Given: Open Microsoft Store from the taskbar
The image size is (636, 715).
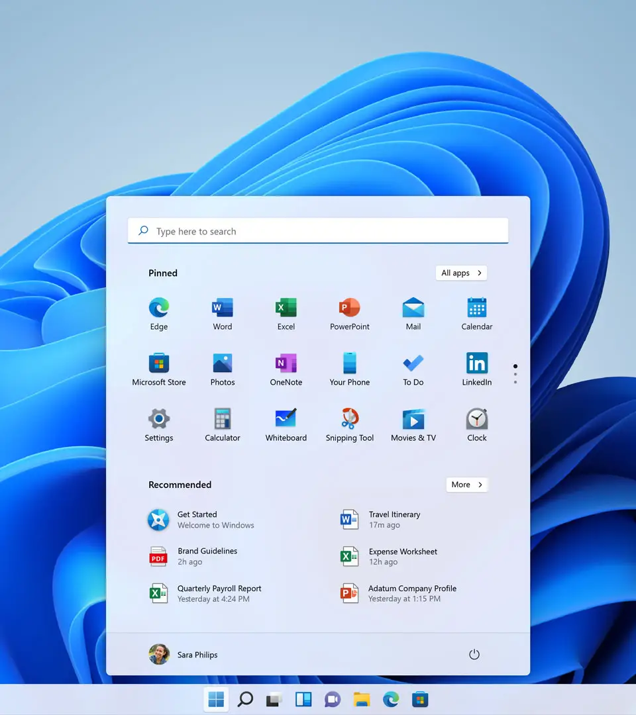Looking at the screenshot, I should [x=420, y=699].
